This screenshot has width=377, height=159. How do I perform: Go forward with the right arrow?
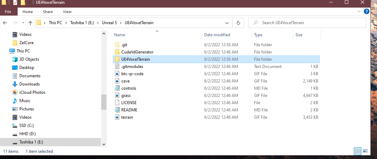(15, 23)
